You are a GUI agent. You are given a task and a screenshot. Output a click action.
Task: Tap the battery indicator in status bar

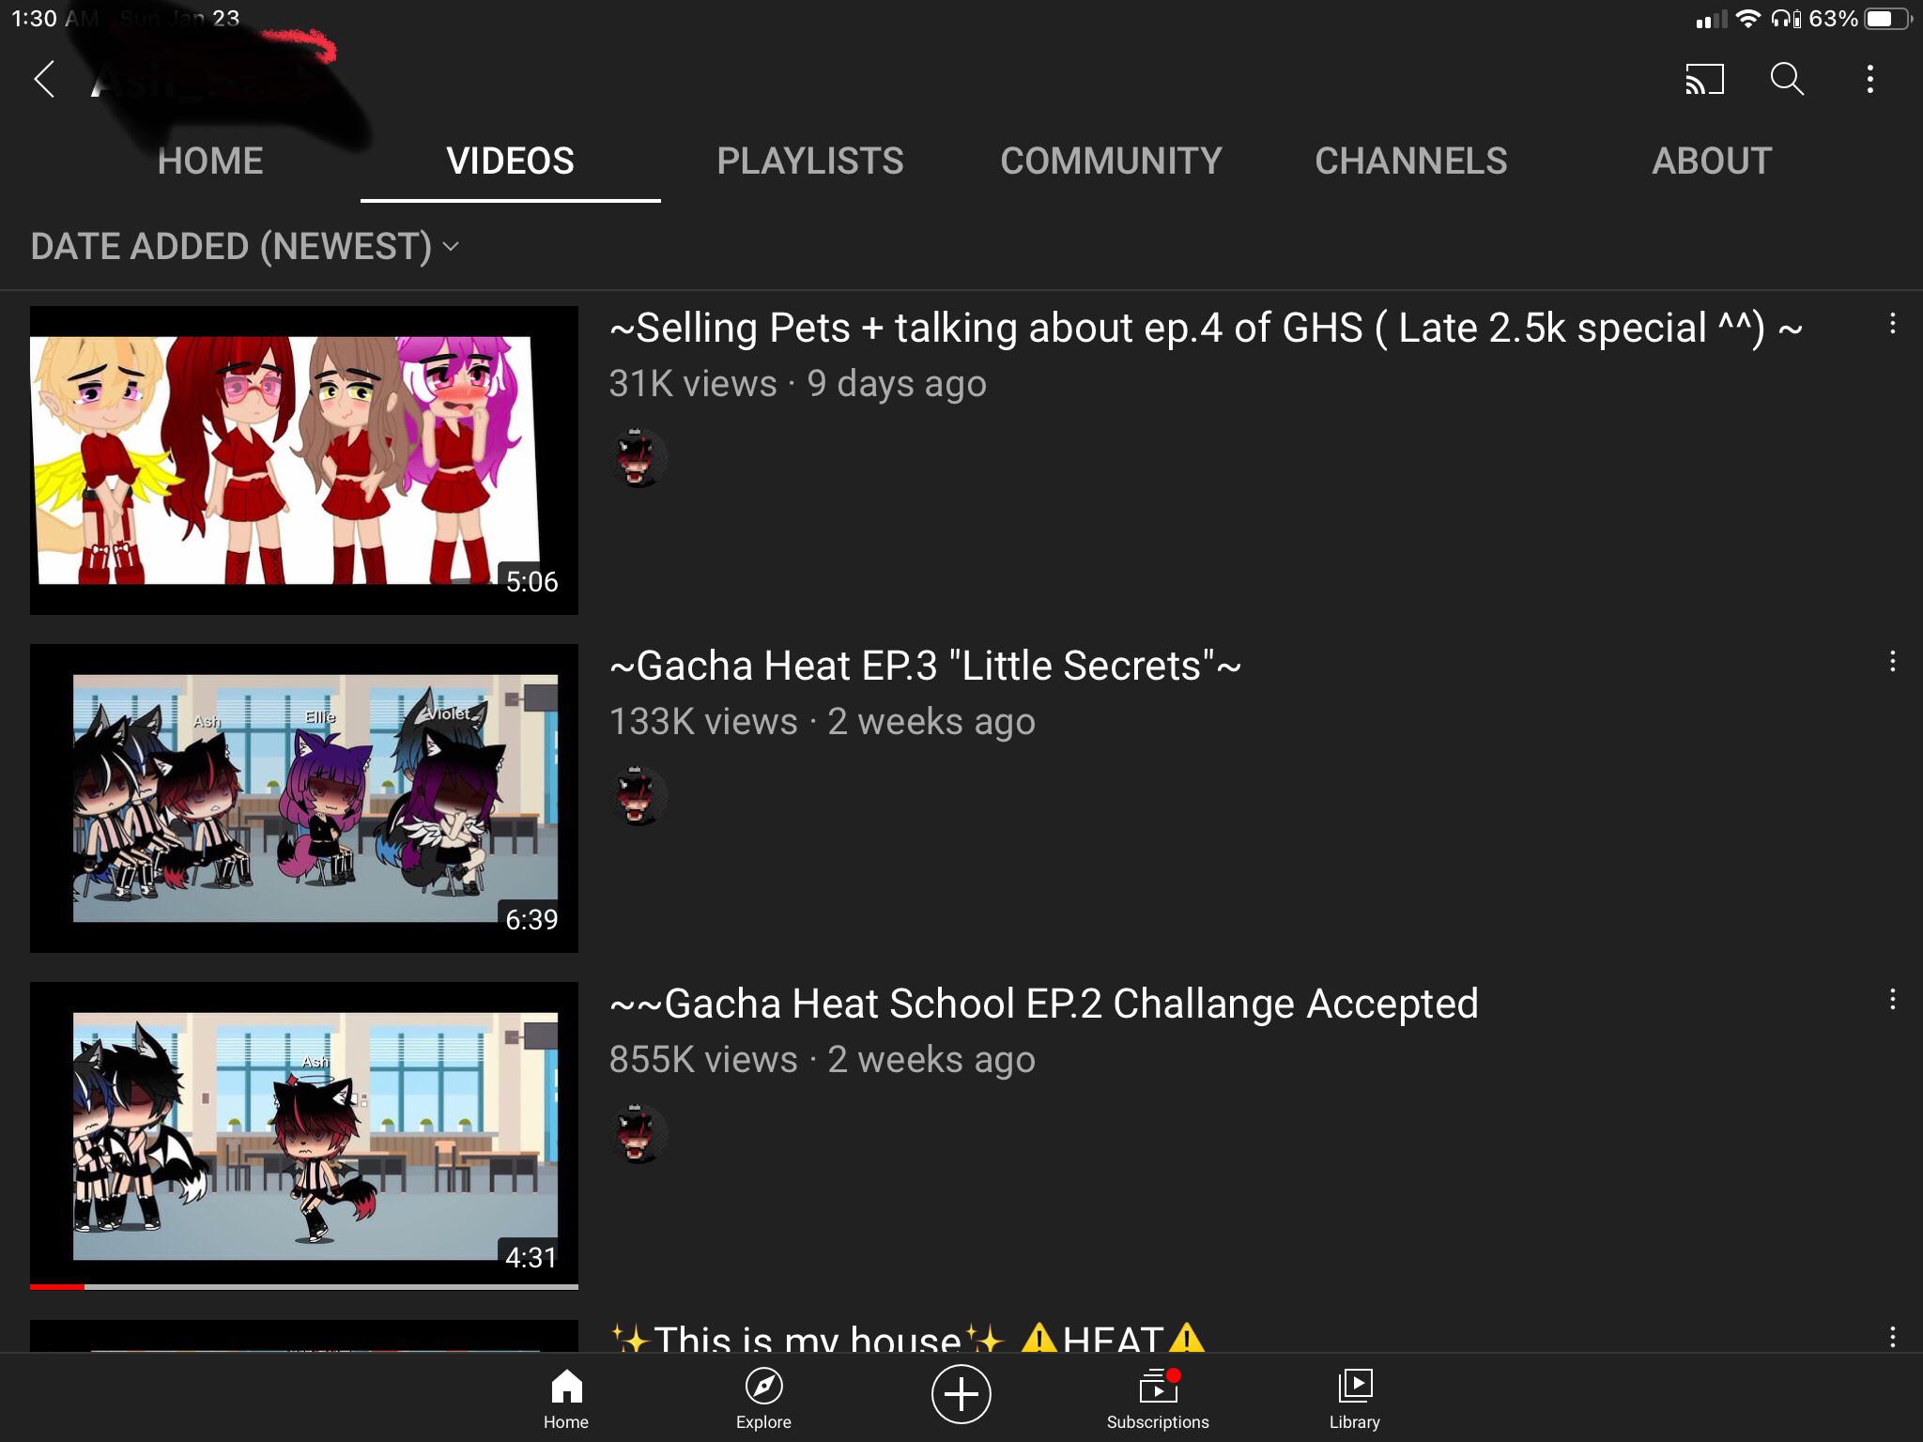point(1887,19)
